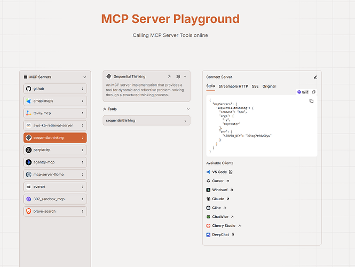This screenshot has width=355, height=267.
Task: Open the 302_sandbox_mcp server
Action: (55, 199)
